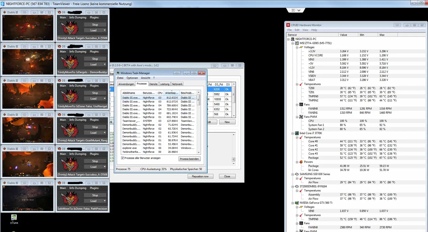428x232 pixels.
Task: Open the Optionen menu in Task-Manager
Action: click(x=132, y=78)
